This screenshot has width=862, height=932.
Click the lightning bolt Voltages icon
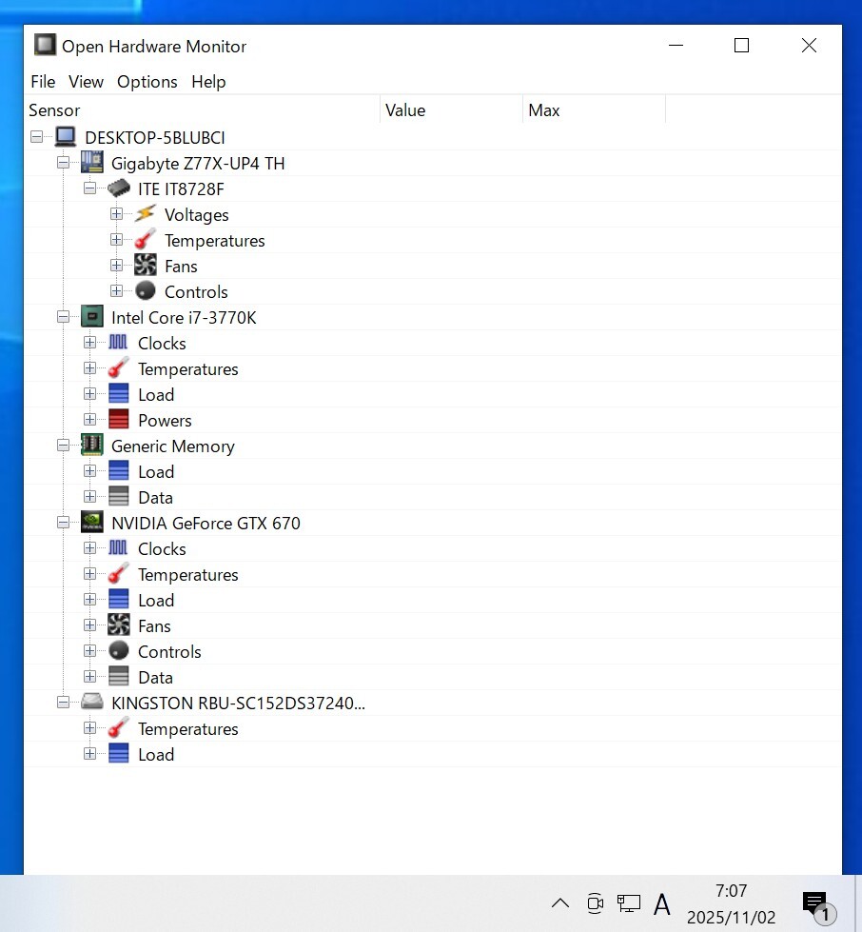(x=145, y=214)
